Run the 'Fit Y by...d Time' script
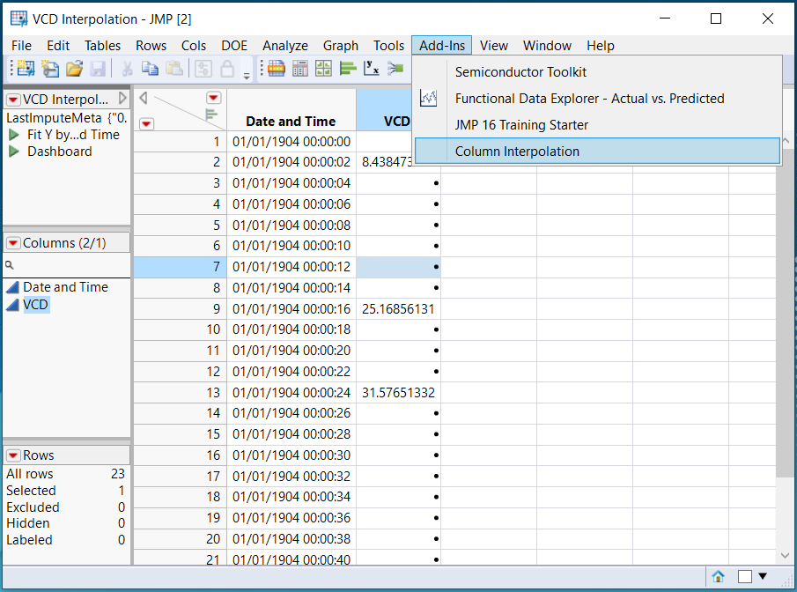 53,136
